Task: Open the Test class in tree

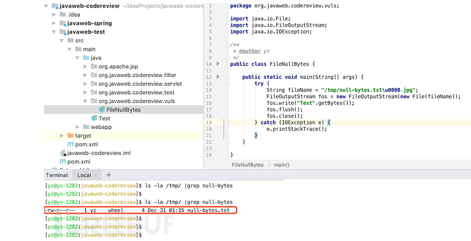Action: click(x=104, y=118)
